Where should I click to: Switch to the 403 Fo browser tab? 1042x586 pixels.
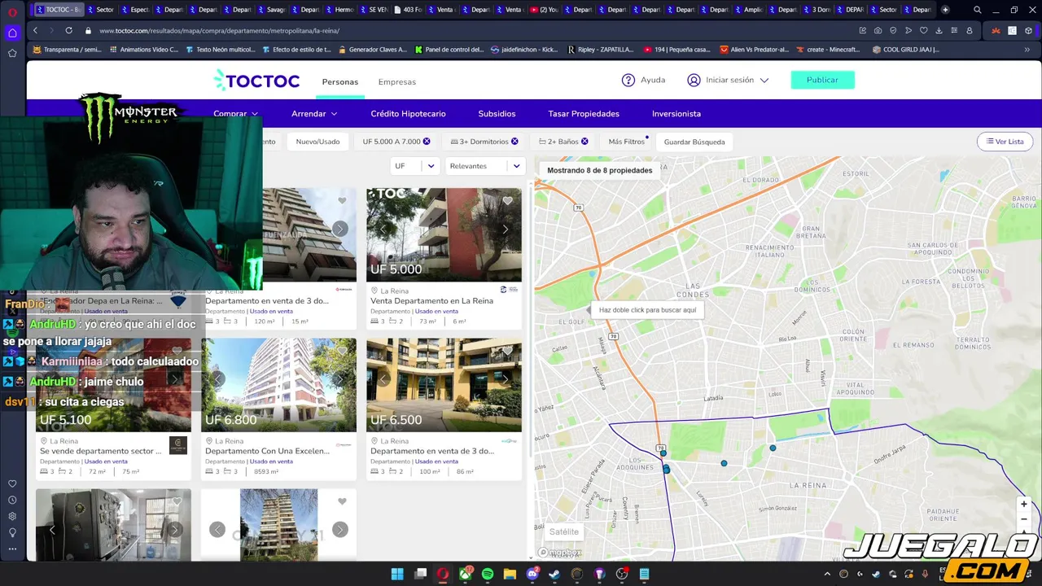409,10
